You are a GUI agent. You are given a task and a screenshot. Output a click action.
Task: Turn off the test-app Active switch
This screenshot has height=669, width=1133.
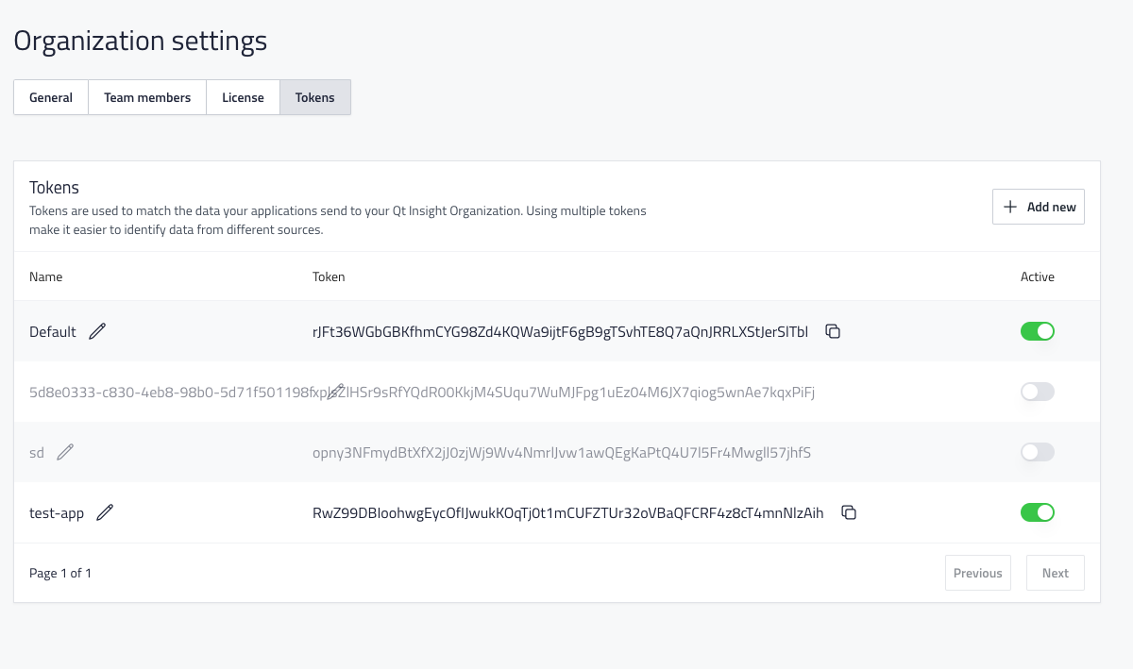[x=1037, y=512]
